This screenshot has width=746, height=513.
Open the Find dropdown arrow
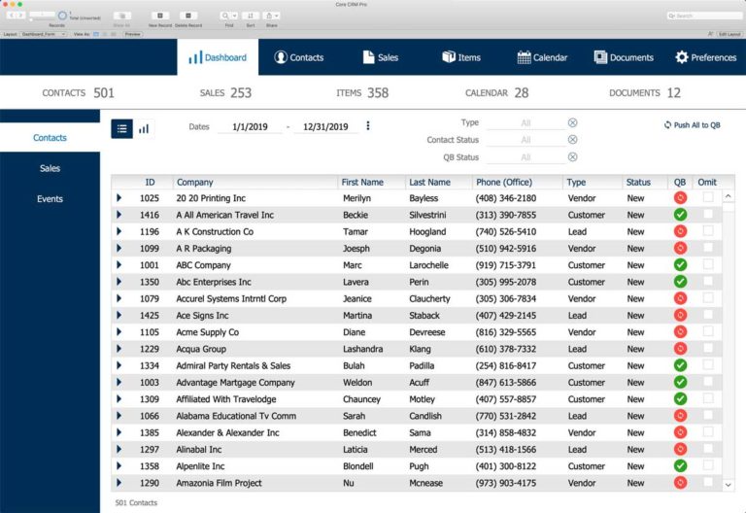pos(234,16)
